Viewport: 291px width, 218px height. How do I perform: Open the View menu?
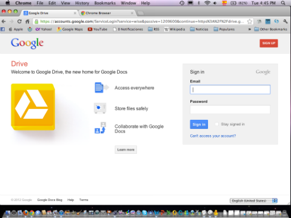pos(65,3)
